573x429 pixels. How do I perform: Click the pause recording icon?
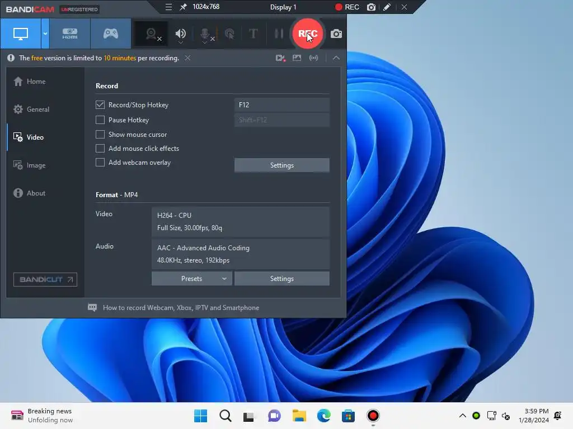pos(279,34)
